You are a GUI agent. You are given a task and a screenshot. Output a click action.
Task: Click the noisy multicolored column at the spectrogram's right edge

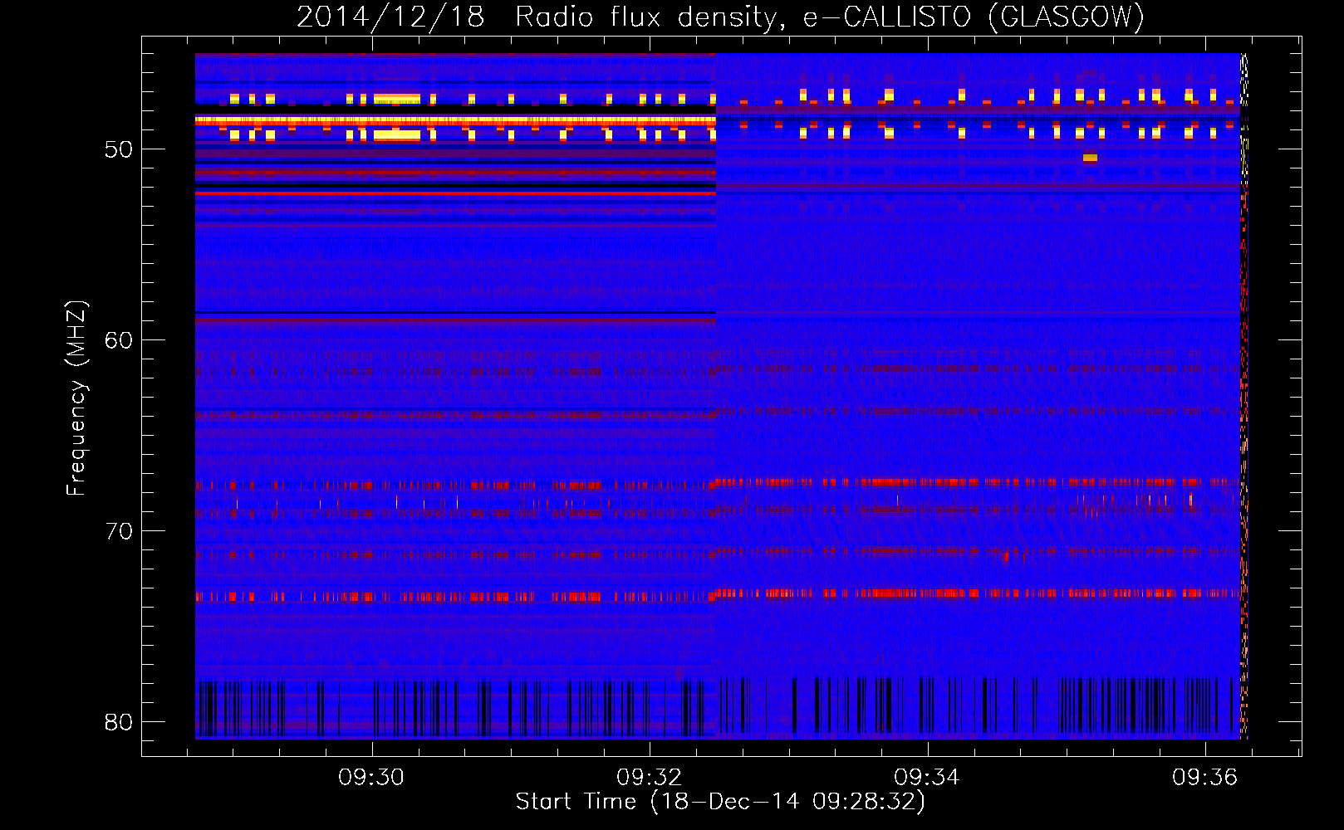click(x=1243, y=396)
